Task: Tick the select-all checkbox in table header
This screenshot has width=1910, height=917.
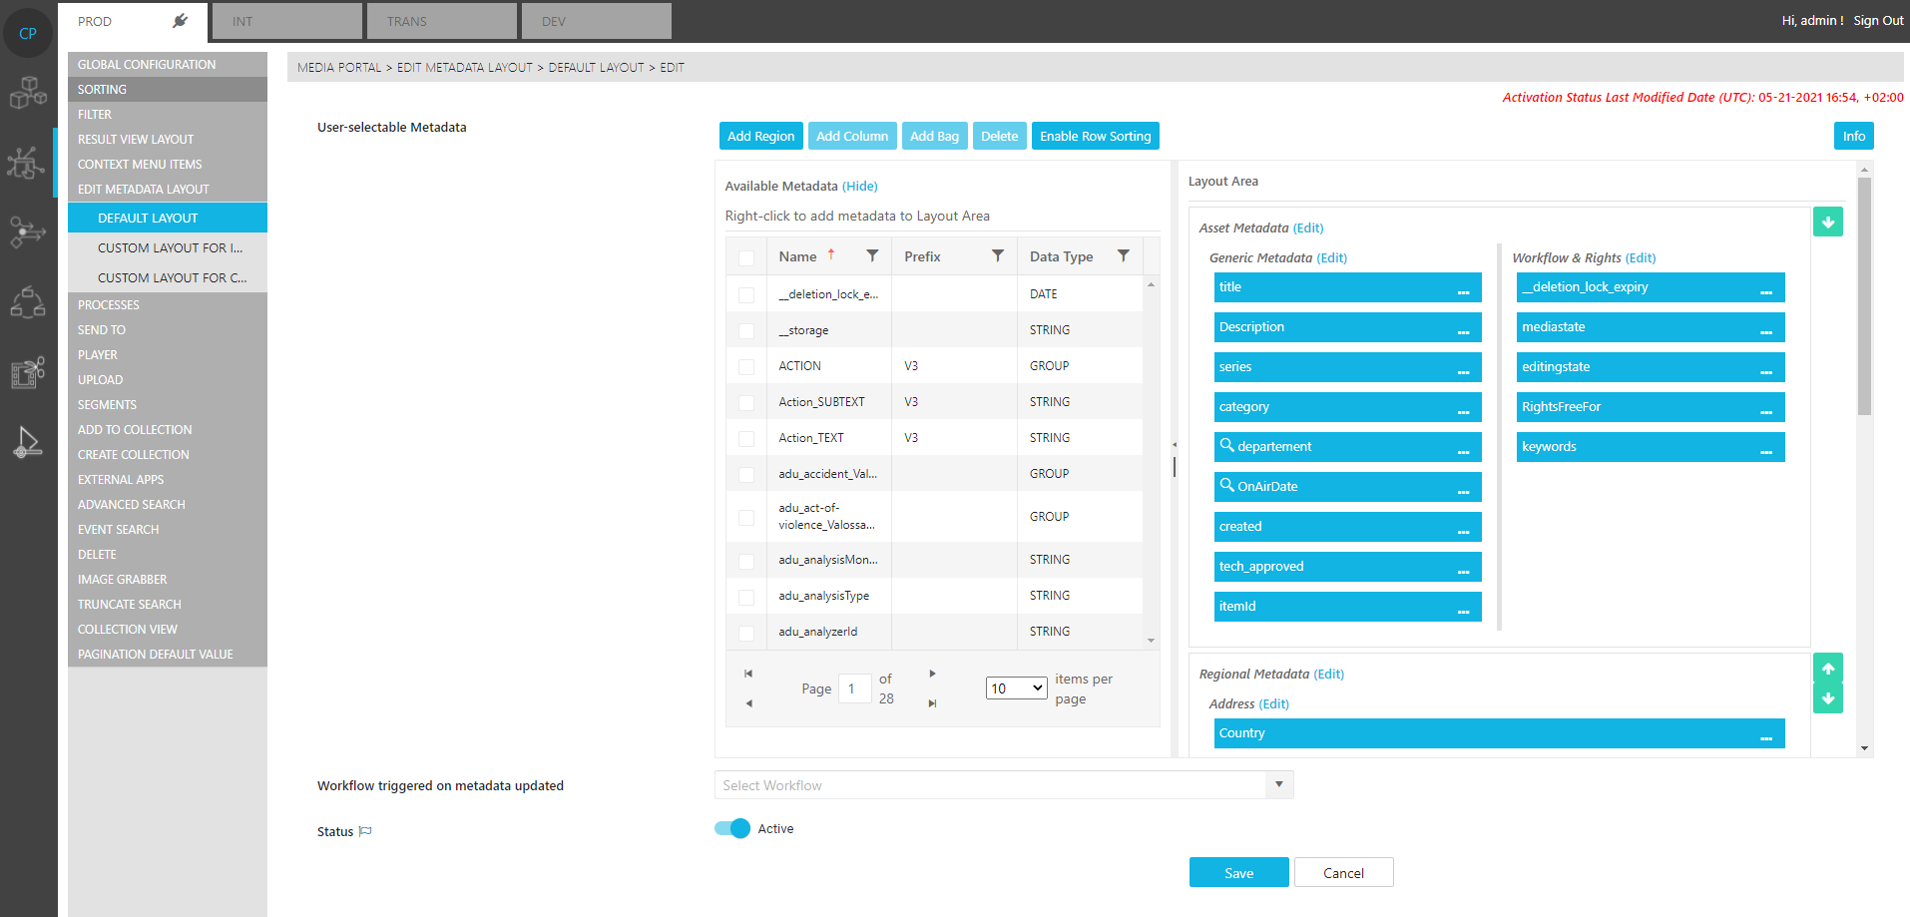Action: pyautogui.click(x=746, y=257)
